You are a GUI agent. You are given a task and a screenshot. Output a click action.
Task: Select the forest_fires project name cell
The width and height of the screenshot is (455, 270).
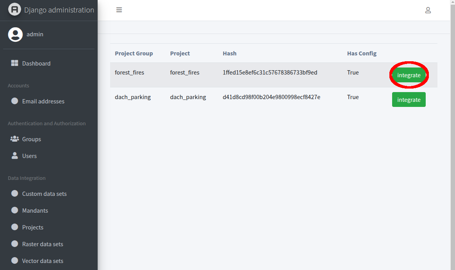(x=185, y=73)
